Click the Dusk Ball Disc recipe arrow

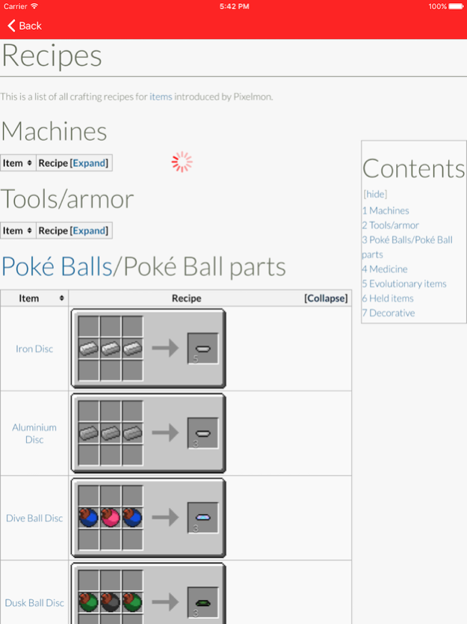[x=165, y=602]
